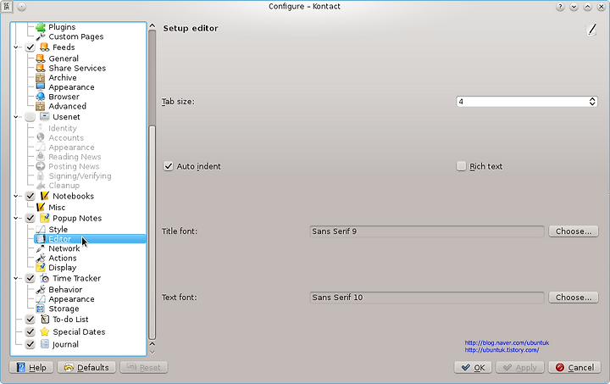Toggle the Journal checkbox
Viewport: 610px width, 384px height.
tap(30, 344)
